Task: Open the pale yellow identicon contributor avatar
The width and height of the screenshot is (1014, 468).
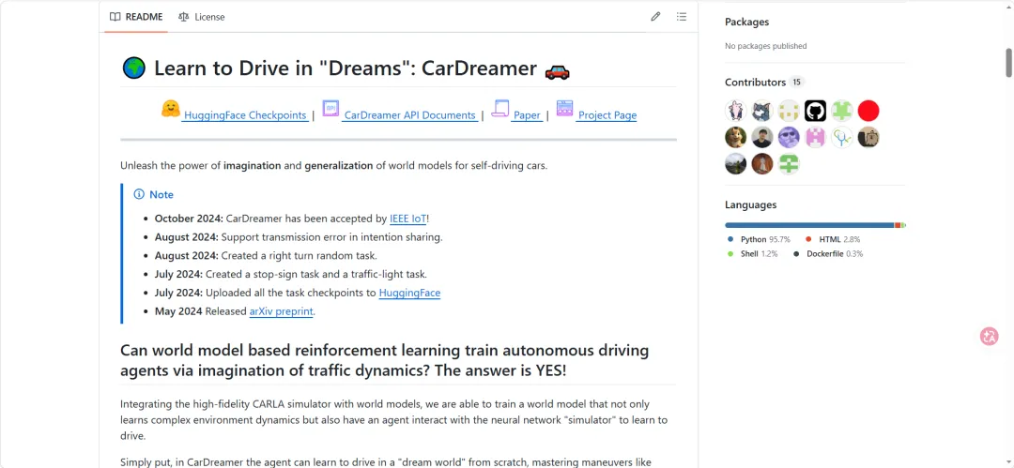Action: 789,112
